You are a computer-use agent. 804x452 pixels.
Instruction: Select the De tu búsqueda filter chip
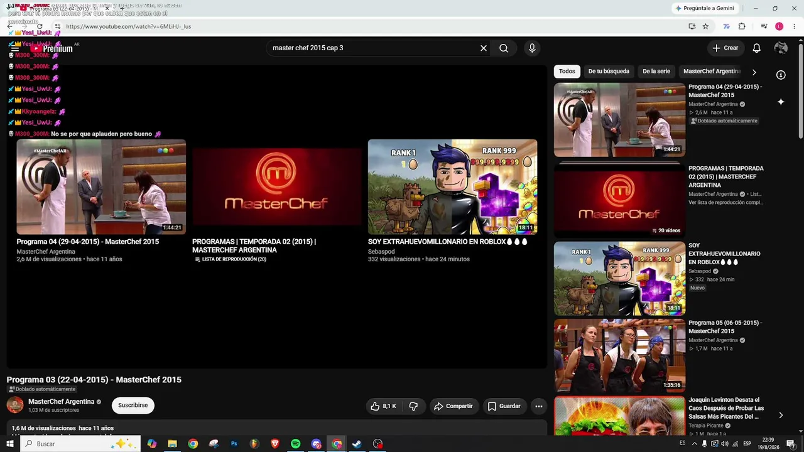[x=609, y=72]
